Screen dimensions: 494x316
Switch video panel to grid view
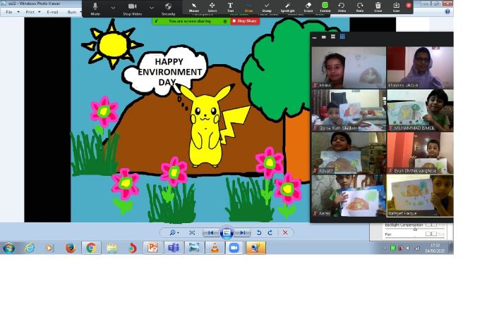342,37
